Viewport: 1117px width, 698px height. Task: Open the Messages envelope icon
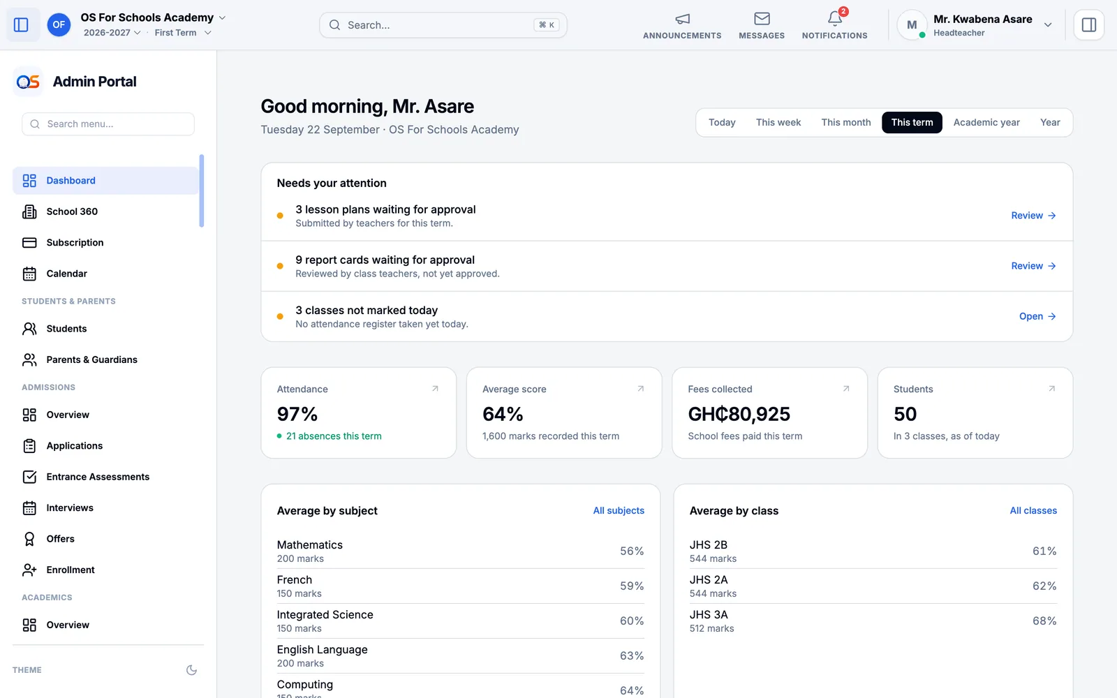(762, 19)
